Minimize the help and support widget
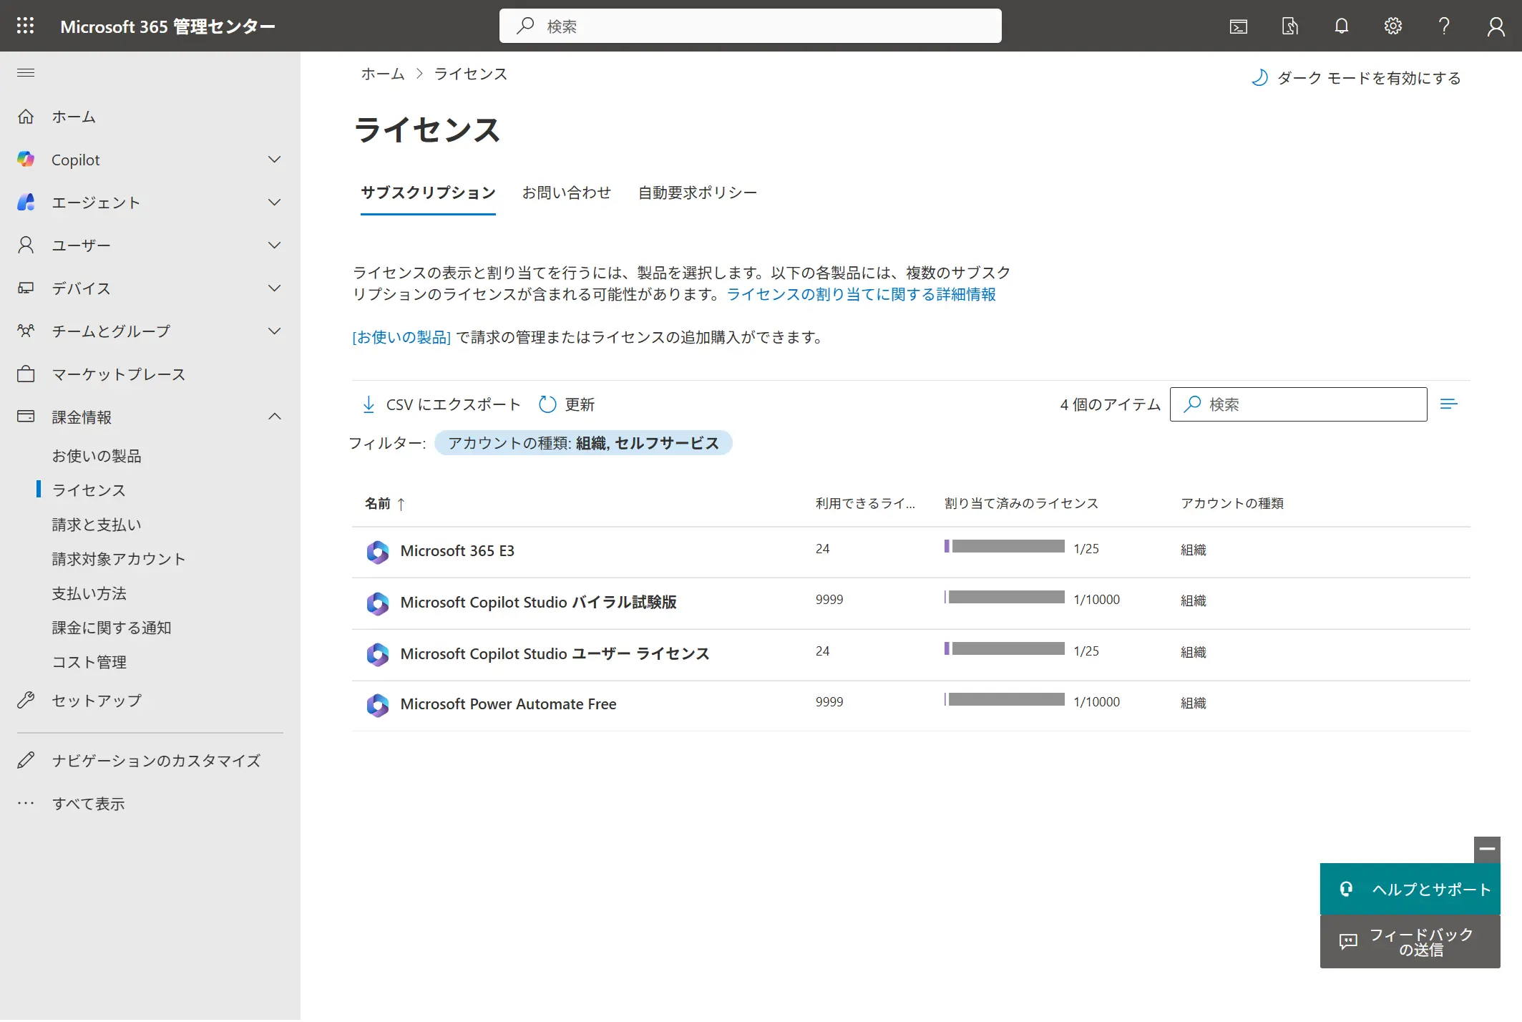 pyautogui.click(x=1487, y=850)
